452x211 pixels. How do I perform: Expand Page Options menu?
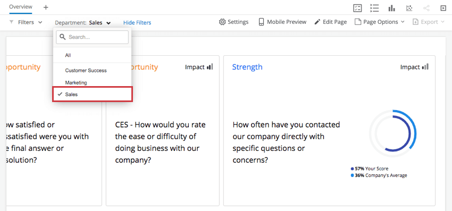[x=379, y=22]
